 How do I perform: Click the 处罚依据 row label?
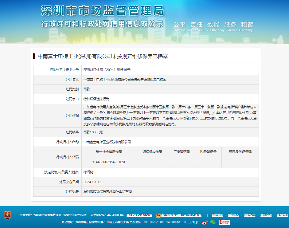tap(72, 116)
